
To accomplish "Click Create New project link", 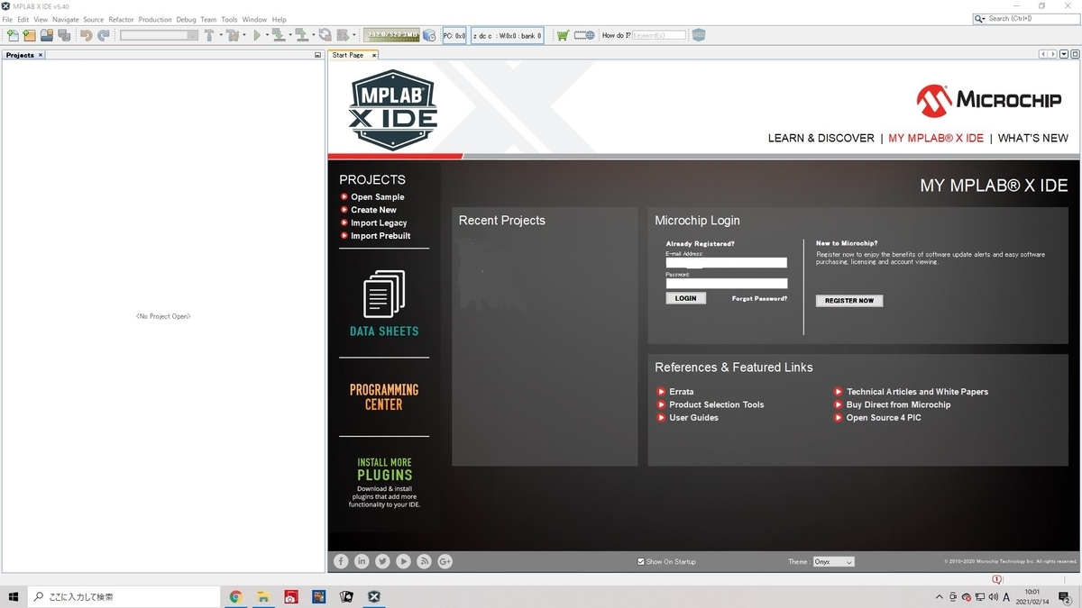I will click(373, 210).
